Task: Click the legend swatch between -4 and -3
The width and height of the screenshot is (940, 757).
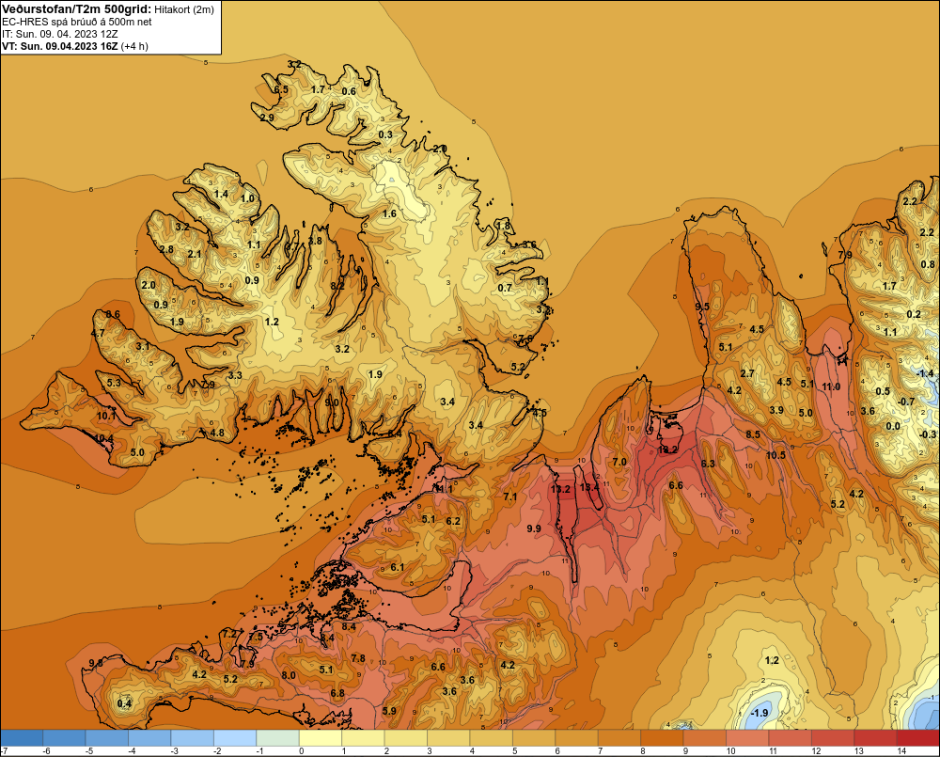Action: pos(149,738)
